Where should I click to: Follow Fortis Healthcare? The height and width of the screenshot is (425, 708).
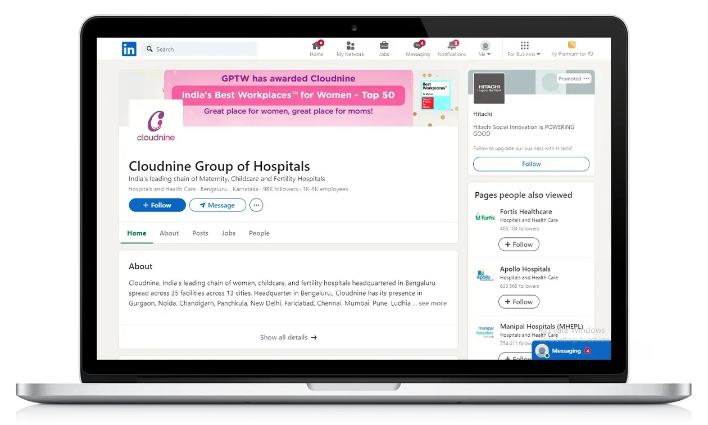pos(519,244)
